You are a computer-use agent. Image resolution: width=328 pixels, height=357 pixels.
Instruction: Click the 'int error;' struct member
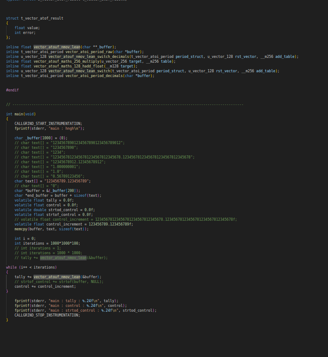coord(25,33)
